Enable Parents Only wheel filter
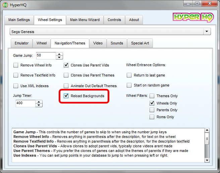Viewport: 220px width, 173px height. (x=152, y=110)
